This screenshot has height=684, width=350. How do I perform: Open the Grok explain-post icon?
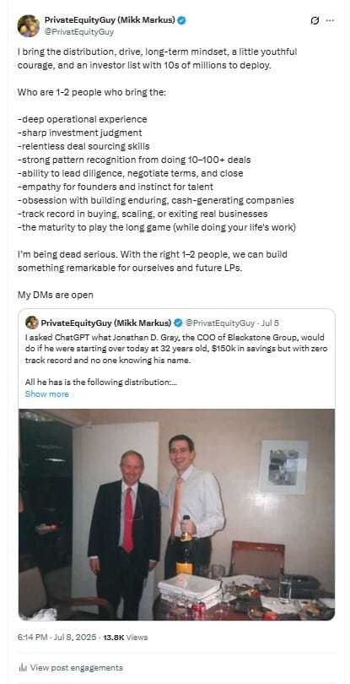tap(315, 20)
